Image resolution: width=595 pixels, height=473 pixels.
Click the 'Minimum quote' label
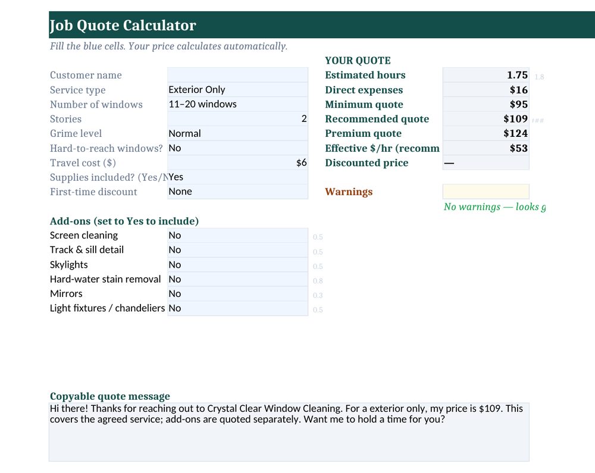[364, 104]
